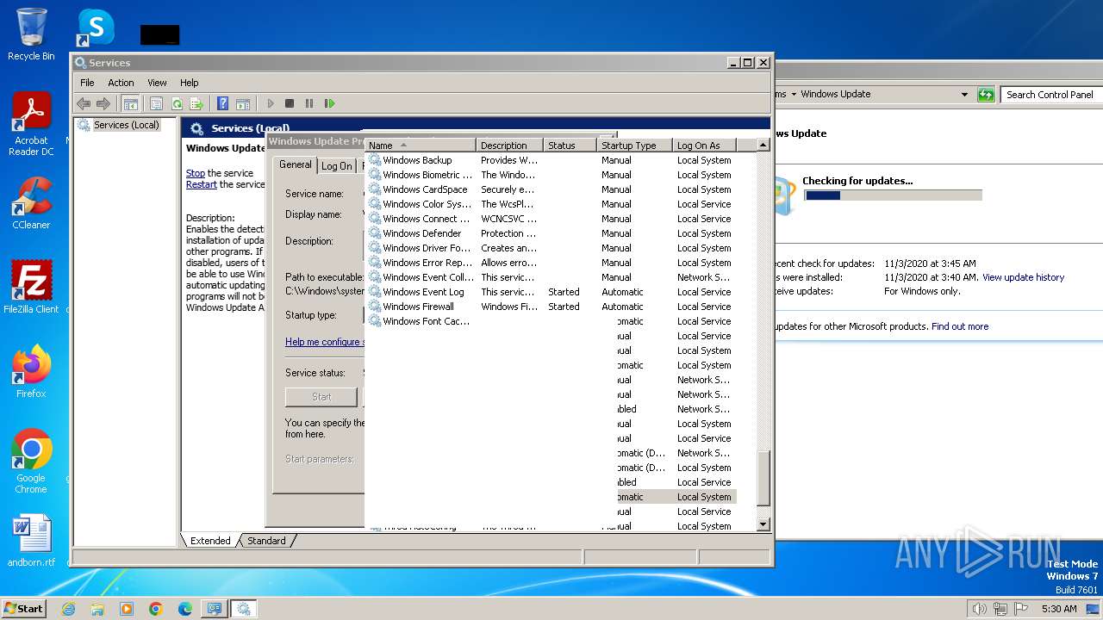Open View update history link

pyautogui.click(x=1023, y=277)
